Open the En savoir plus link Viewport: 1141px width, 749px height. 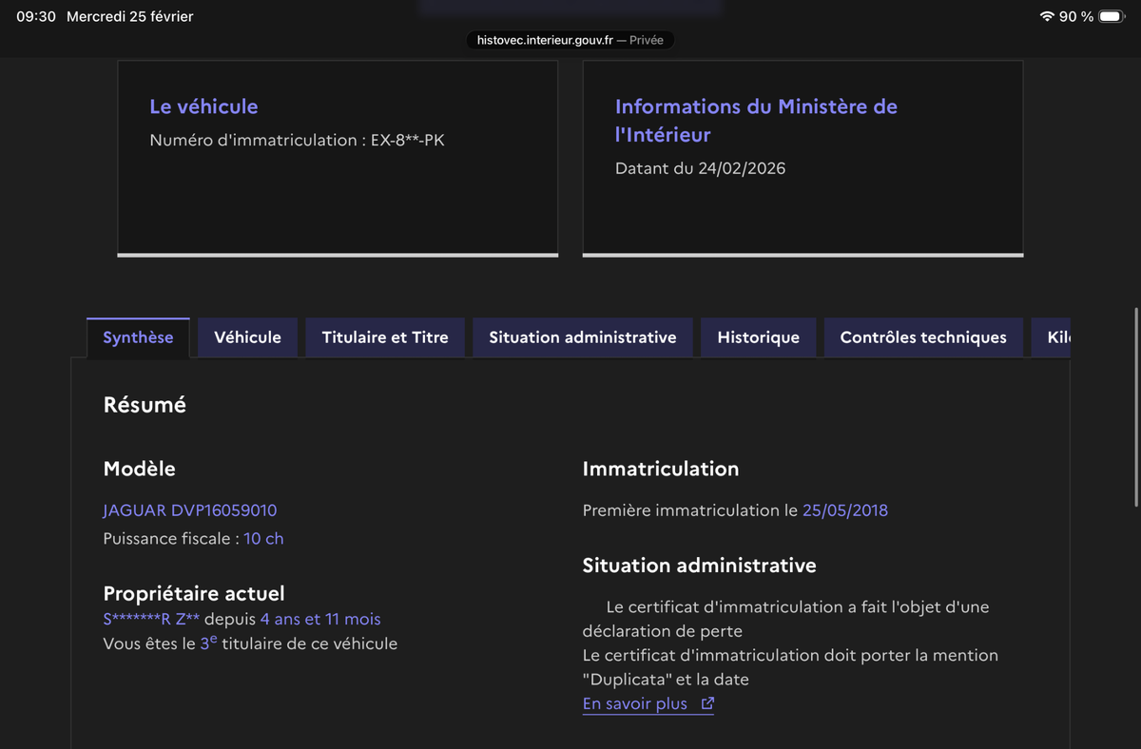coord(634,704)
